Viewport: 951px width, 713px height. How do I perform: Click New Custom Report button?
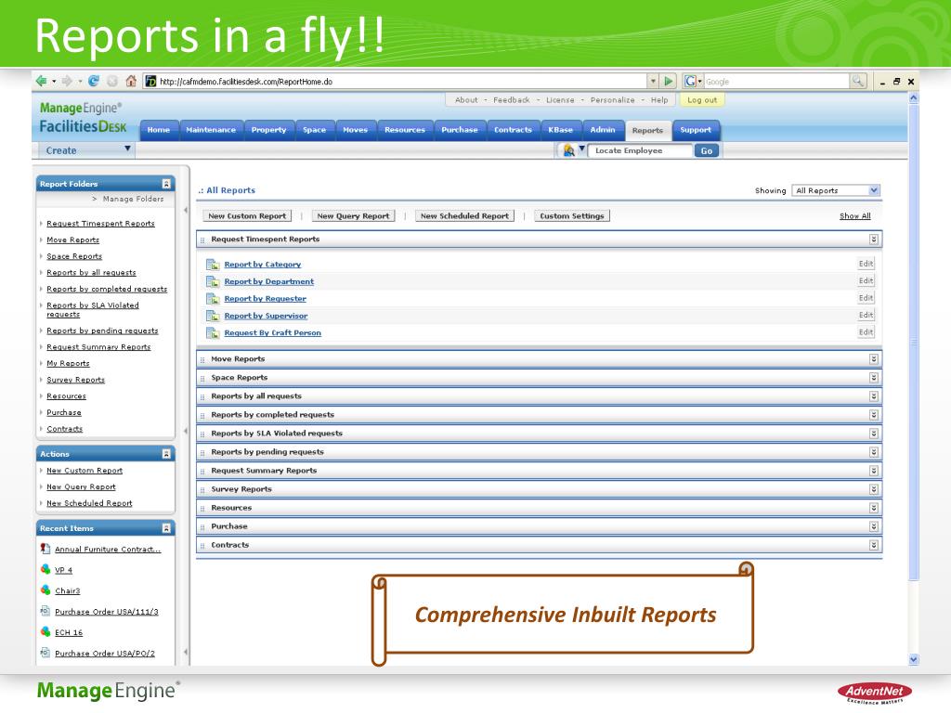247,215
